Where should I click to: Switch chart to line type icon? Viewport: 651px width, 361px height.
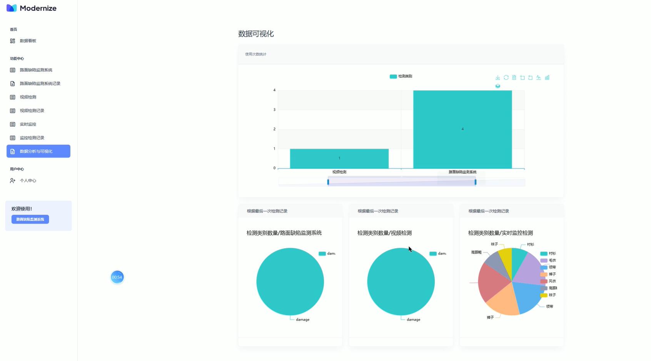click(x=539, y=77)
